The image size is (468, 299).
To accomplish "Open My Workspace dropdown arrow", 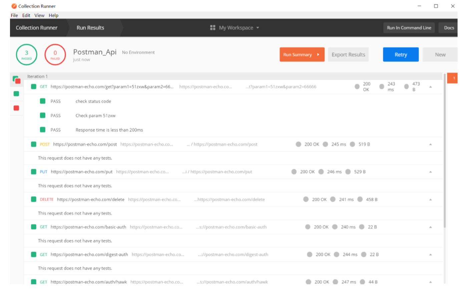I will [x=258, y=28].
